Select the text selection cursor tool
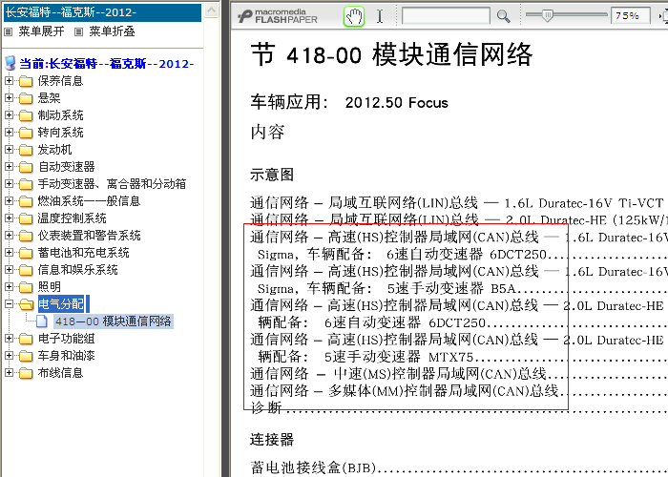 380,16
